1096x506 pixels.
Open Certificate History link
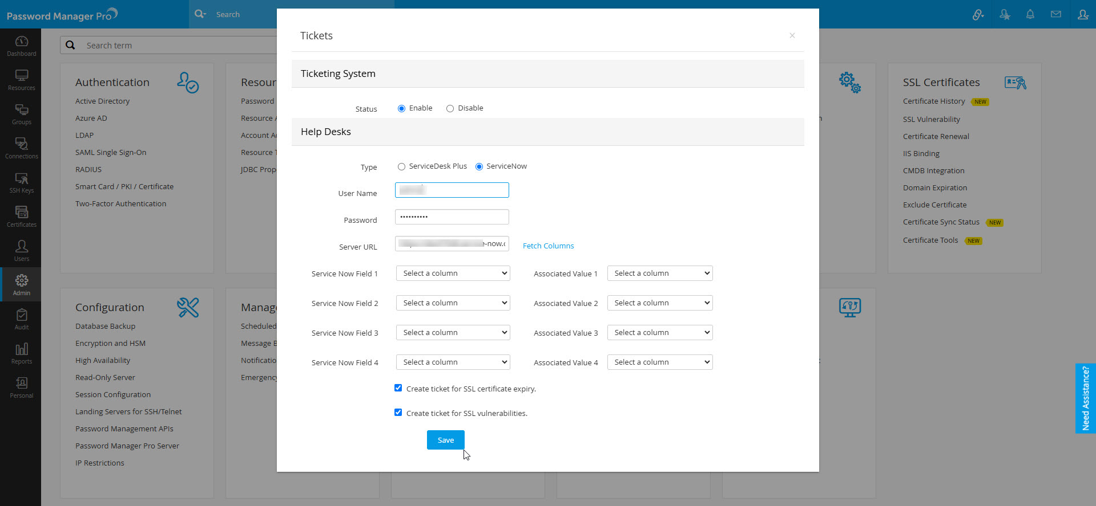pyautogui.click(x=934, y=101)
